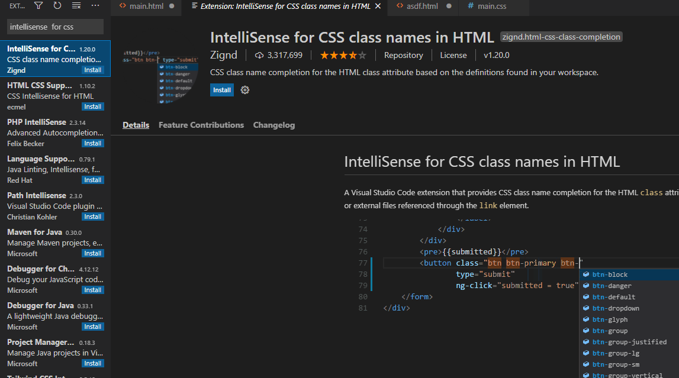Click the Zignd publisher name in header

pyautogui.click(x=224, y=56)
